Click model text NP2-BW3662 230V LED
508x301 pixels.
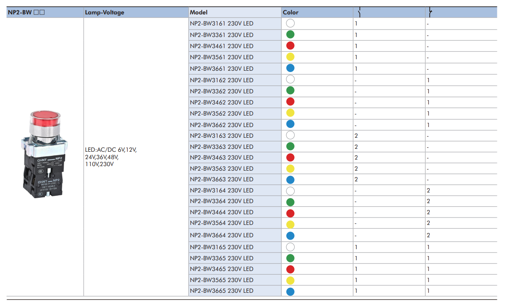(x=222, y=125)
